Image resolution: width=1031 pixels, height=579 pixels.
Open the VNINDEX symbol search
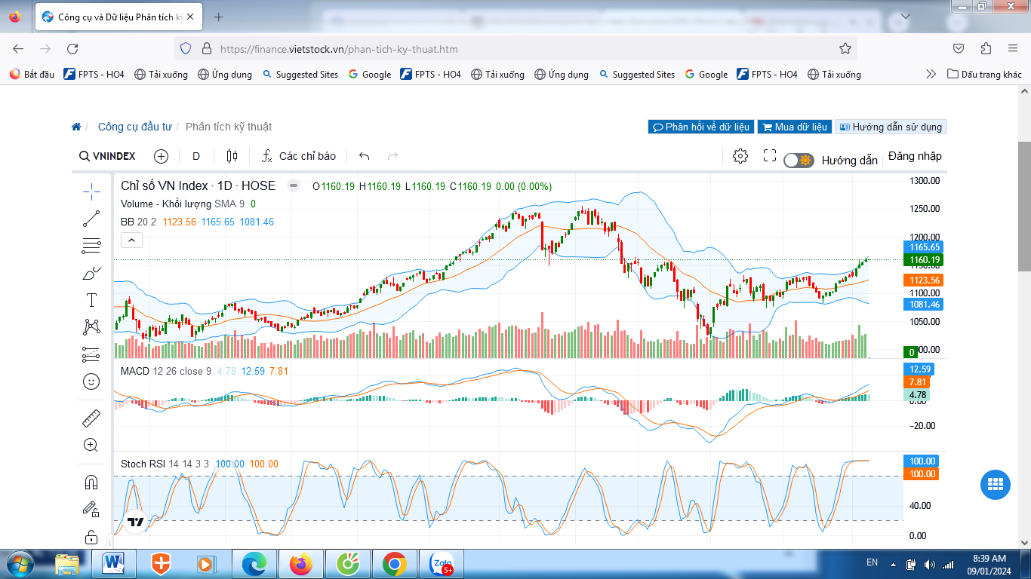tap(107, 156)
